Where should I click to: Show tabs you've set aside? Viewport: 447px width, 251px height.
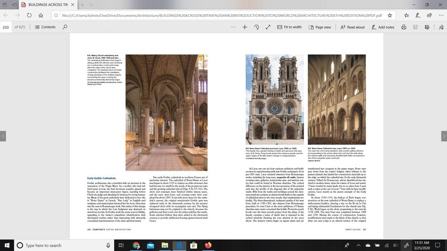point(4,4)
